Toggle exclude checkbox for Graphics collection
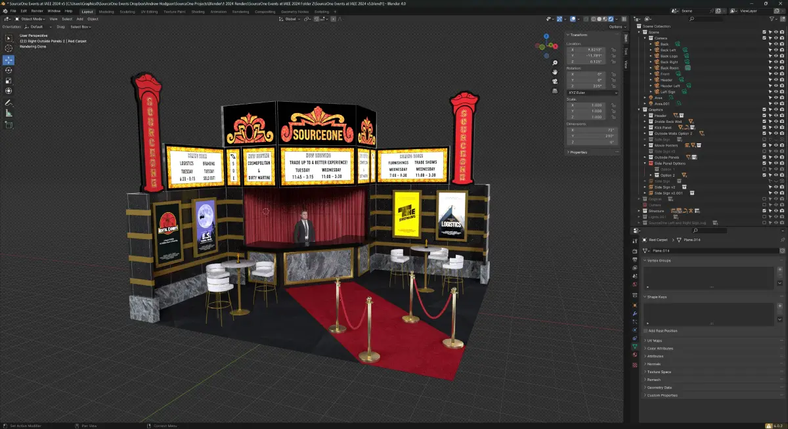This screenshot has width=788, height=429. pyautogui.click(x=764, y=109)
